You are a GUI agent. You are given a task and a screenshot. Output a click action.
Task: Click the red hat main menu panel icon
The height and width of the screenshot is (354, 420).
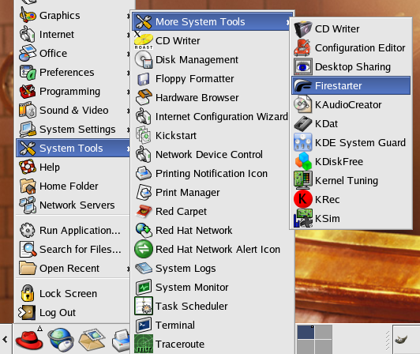[29, 340]
